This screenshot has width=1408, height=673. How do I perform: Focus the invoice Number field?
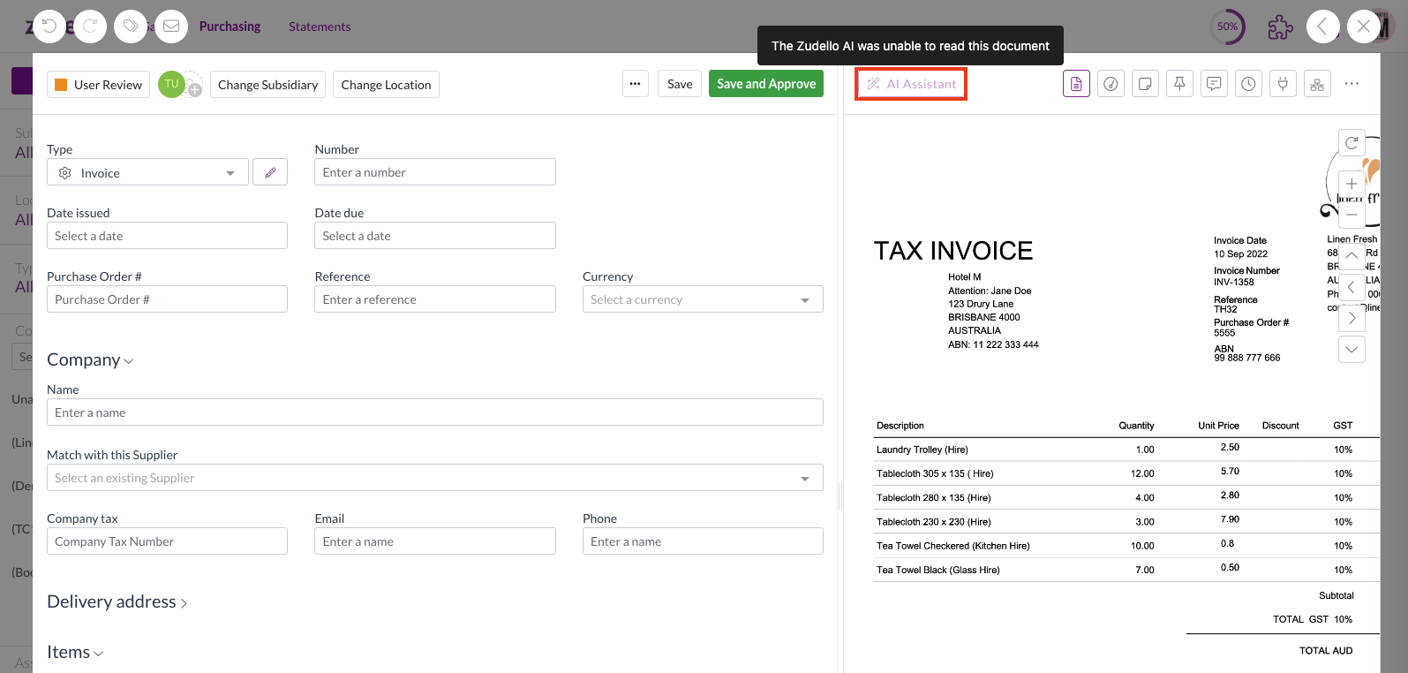pos(435,172)
